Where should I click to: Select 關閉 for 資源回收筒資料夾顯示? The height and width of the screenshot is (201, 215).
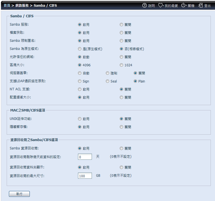(121, 167)
